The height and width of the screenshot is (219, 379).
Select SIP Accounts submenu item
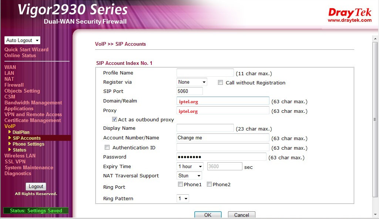click(x=27, y=138)
